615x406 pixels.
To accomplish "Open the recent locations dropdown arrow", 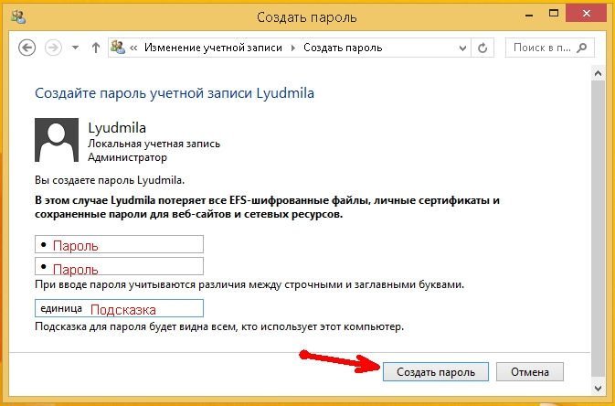I will [x=75, y=48].
